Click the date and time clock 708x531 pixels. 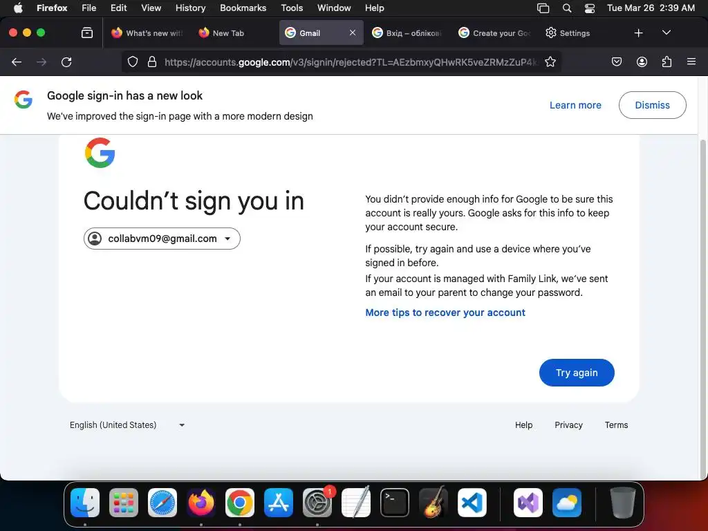651,8
